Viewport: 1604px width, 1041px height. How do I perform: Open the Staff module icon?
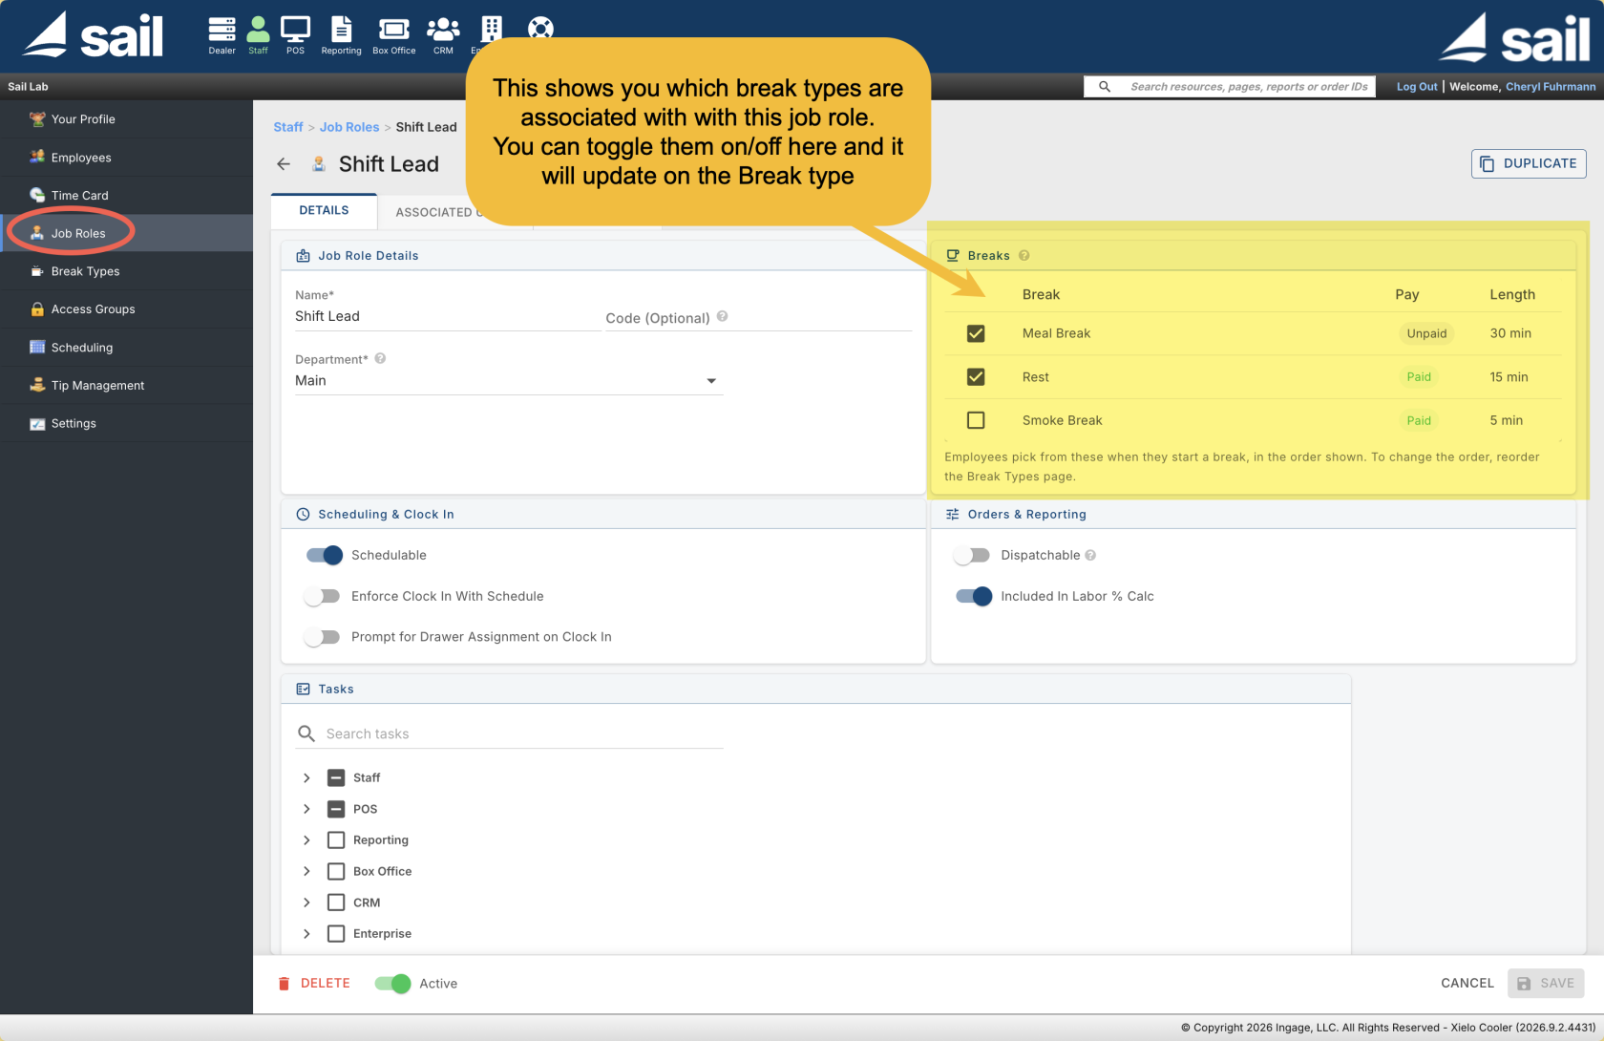(258, 35)
